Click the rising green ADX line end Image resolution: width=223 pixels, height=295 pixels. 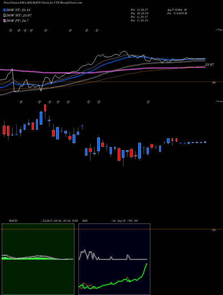point(146,264)
